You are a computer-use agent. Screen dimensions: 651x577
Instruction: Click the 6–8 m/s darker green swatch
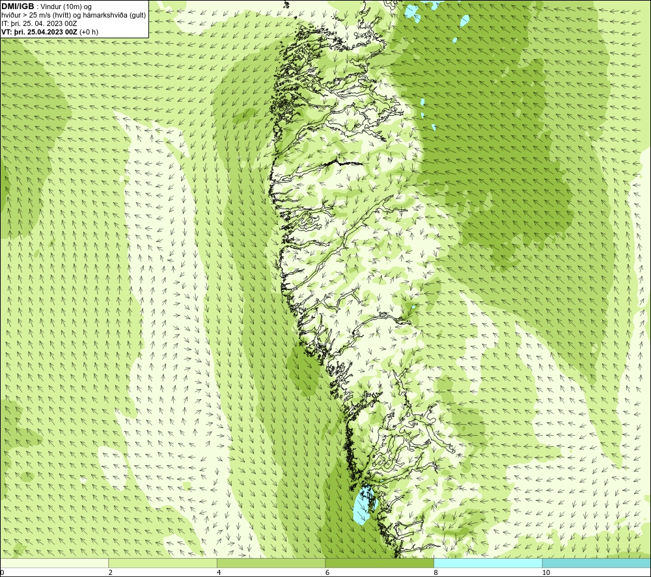tap(380, 563)
